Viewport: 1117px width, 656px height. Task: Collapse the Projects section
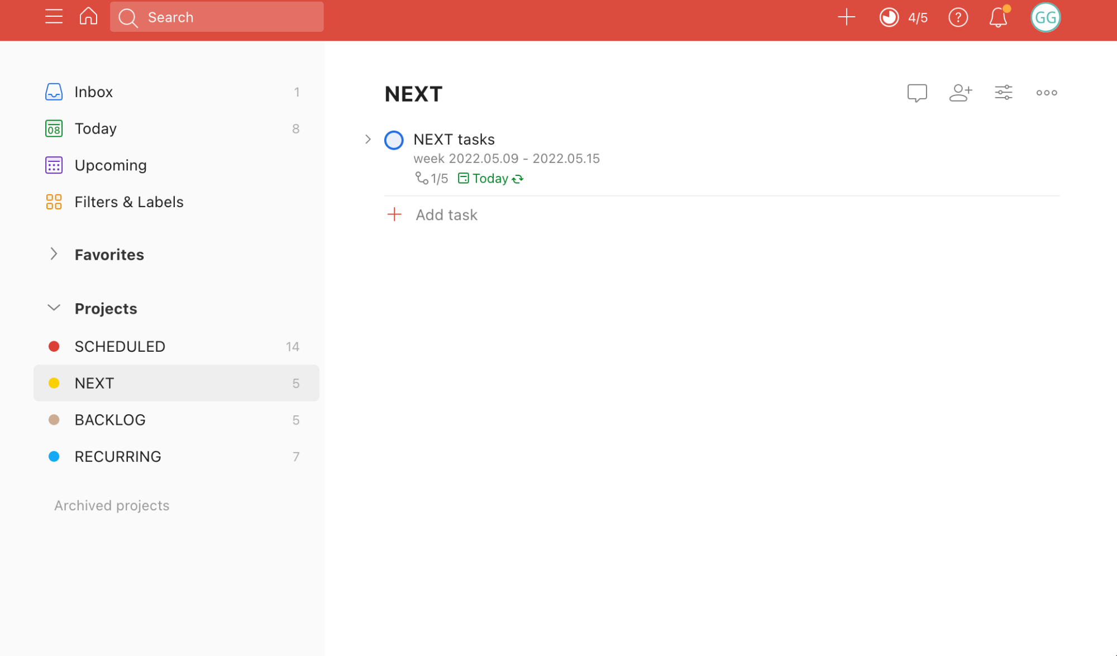click(x=54, y=307)
